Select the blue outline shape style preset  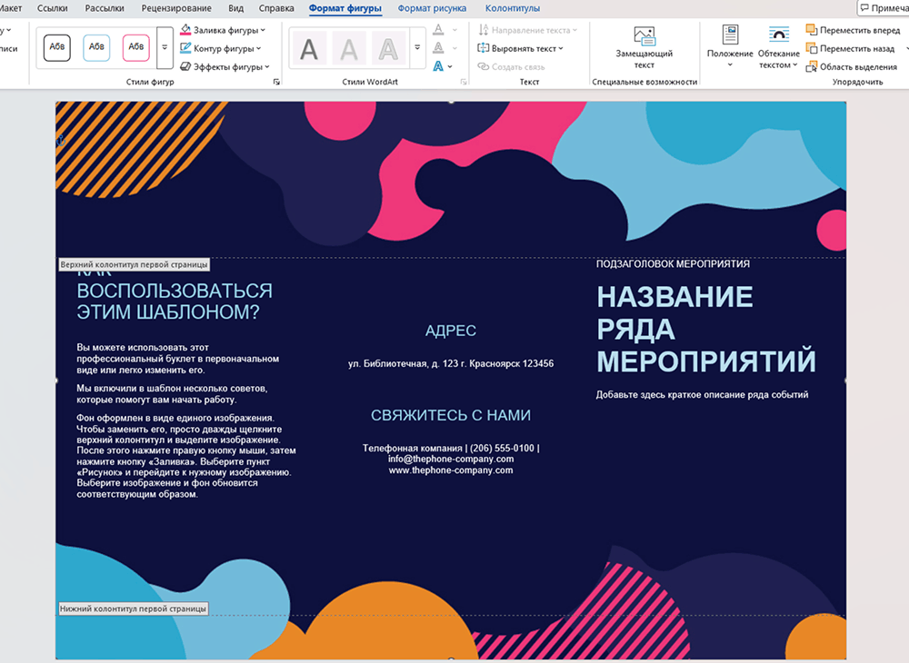click(x=96, y=47)
